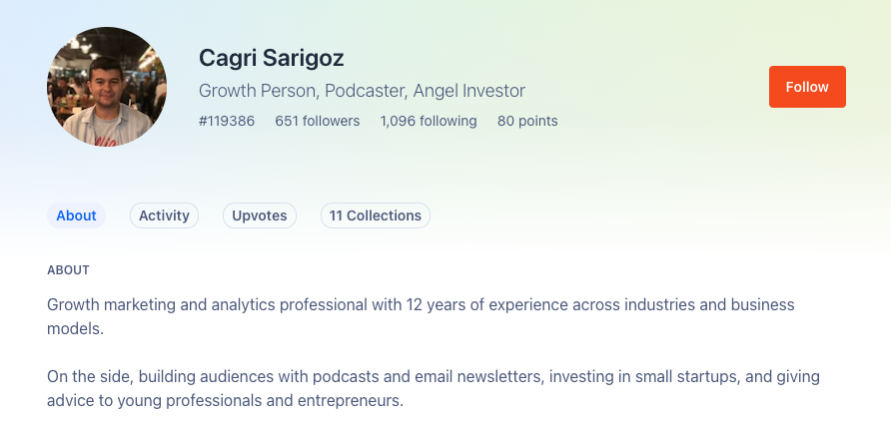View the 1,096 following list
The width and height of the screenshot is (891, 427).
click(x=428, y=122)
